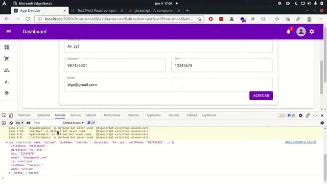Open the microphone tray icon

[x=315, y=4]
